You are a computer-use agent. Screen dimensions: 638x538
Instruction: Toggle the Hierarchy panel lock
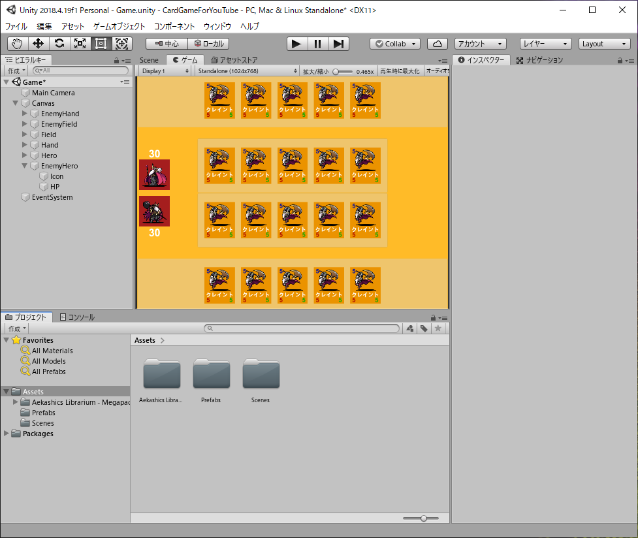tap(116, 61)
